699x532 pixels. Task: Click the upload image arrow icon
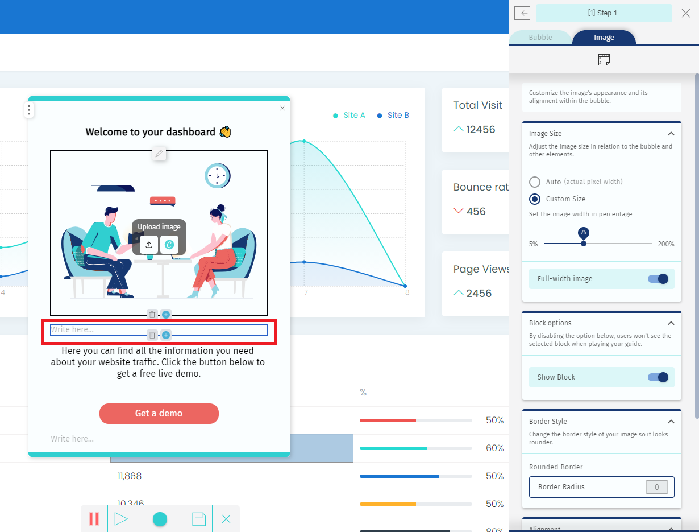click(x=149, y=245)
